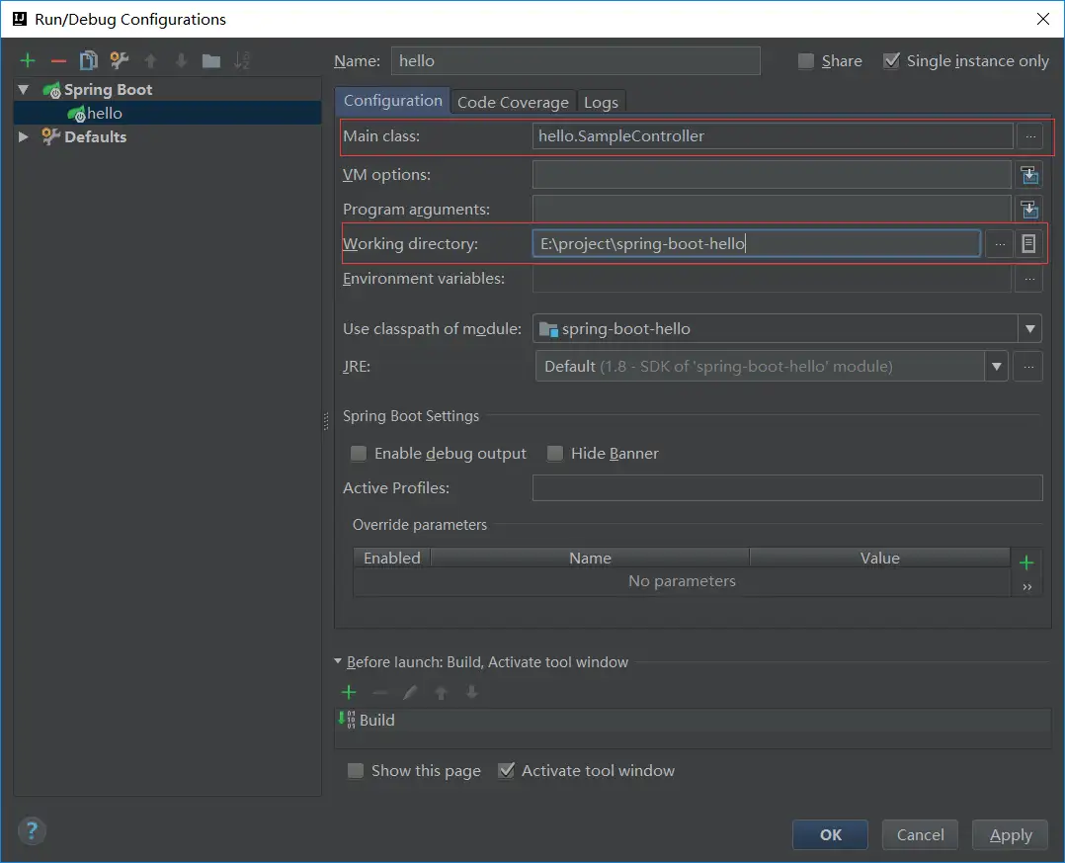Remove the selected configuration
The width and height of the screenshot is (1065, 863).
(58, 61)
